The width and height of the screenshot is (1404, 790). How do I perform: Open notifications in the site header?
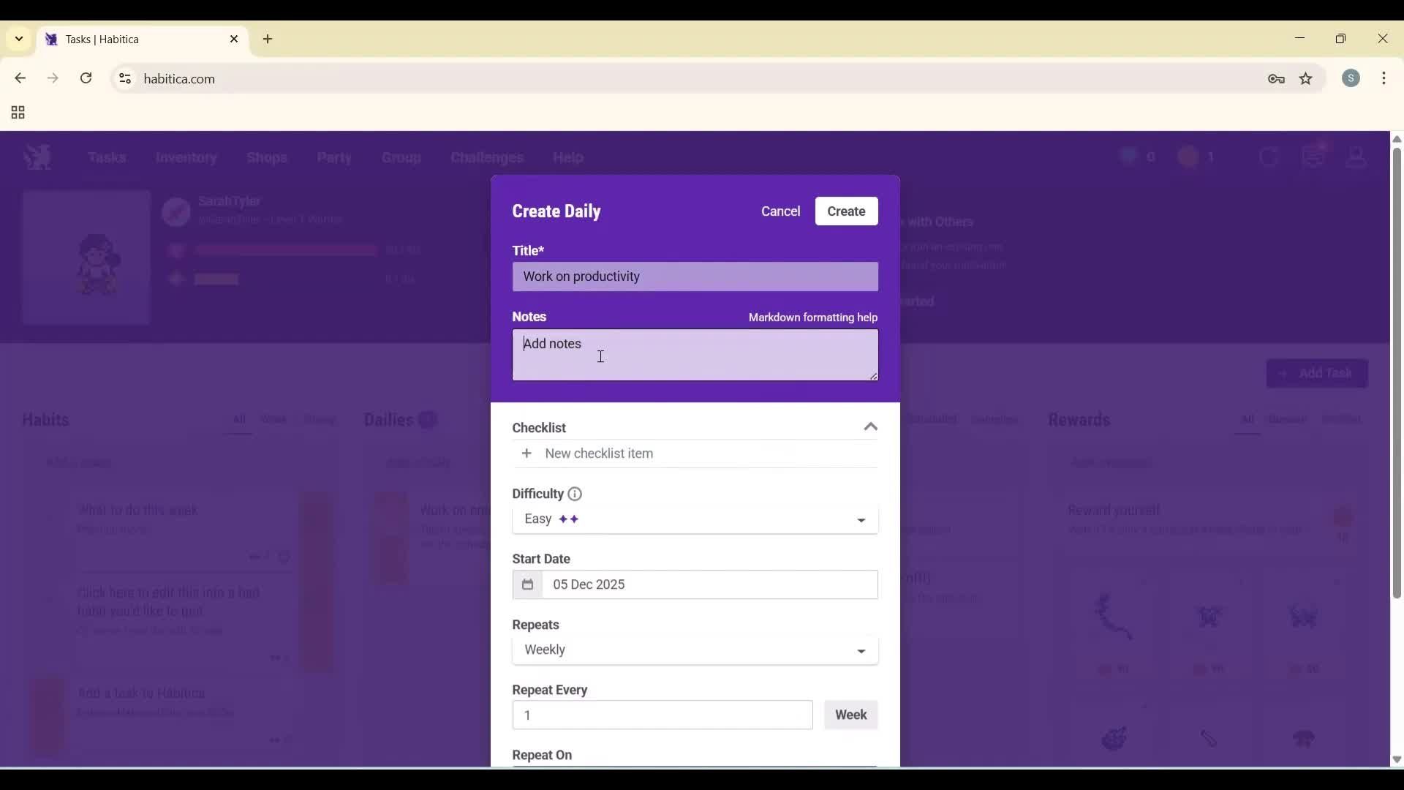pos(1314,155)
